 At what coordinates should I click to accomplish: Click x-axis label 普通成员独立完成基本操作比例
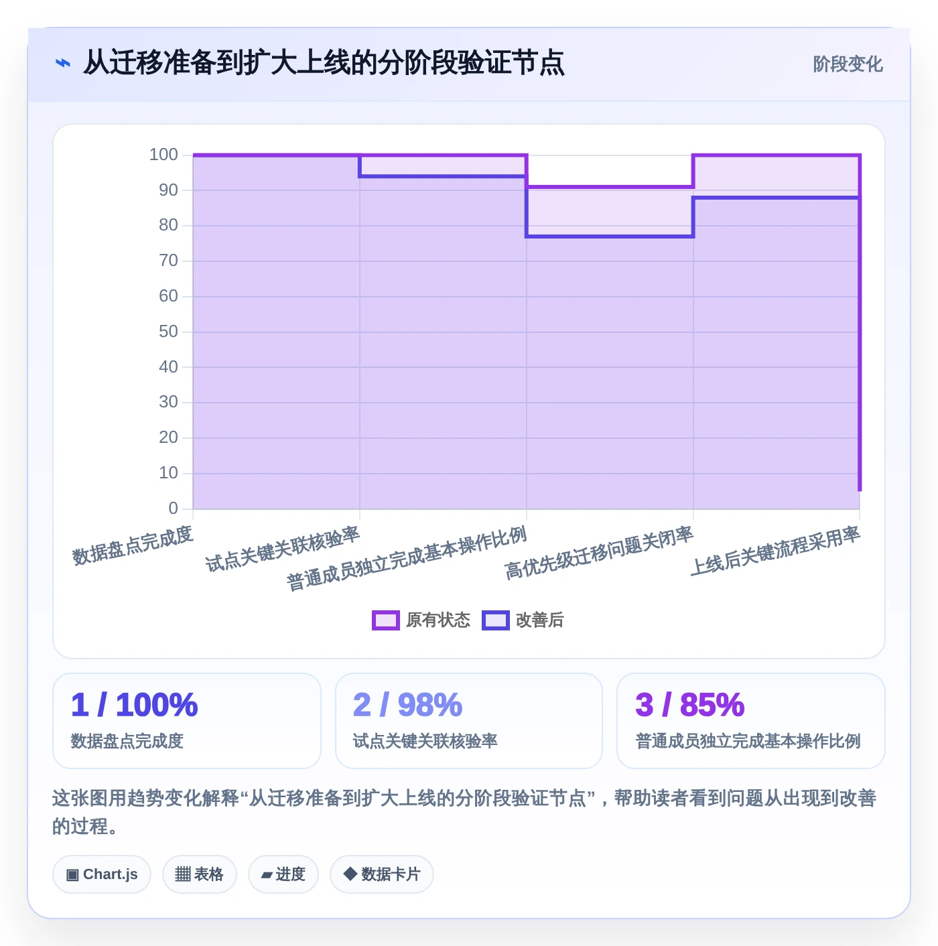click(x=407, y=559)
